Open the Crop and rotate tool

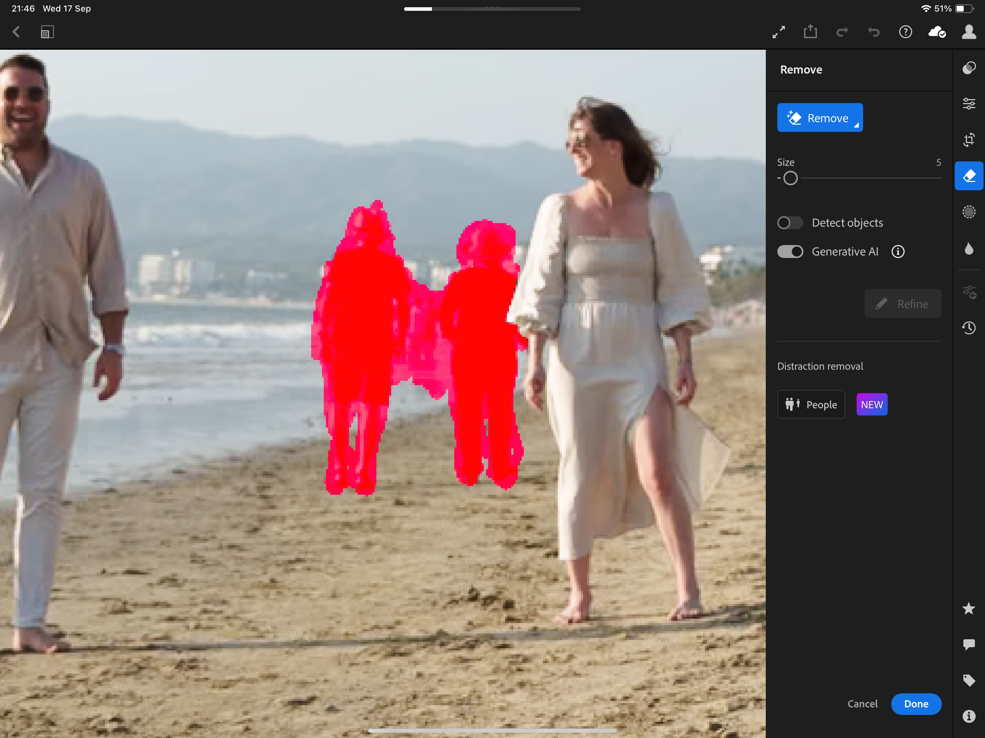tap(968, 140)
